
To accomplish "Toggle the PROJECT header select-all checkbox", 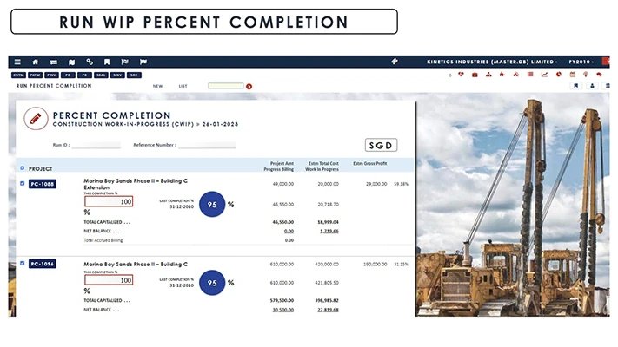I will pos(23,168).
